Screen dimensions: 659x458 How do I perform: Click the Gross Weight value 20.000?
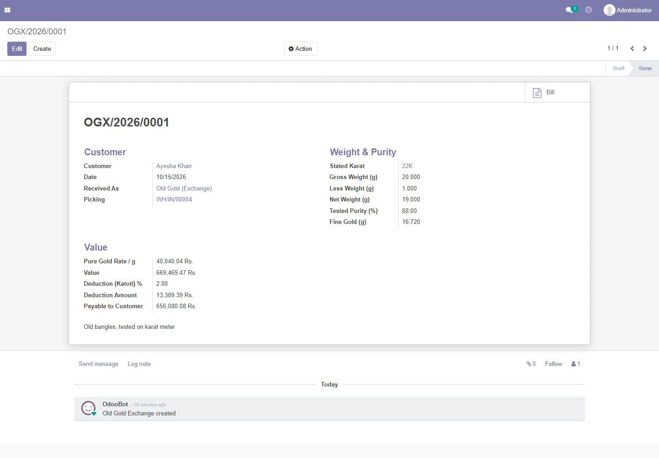411,177
